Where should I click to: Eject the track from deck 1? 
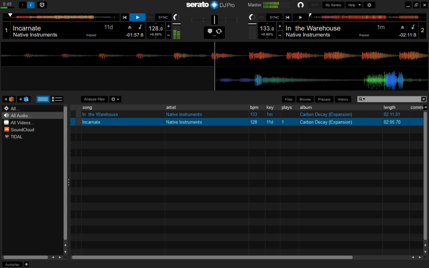click(130, 27)
